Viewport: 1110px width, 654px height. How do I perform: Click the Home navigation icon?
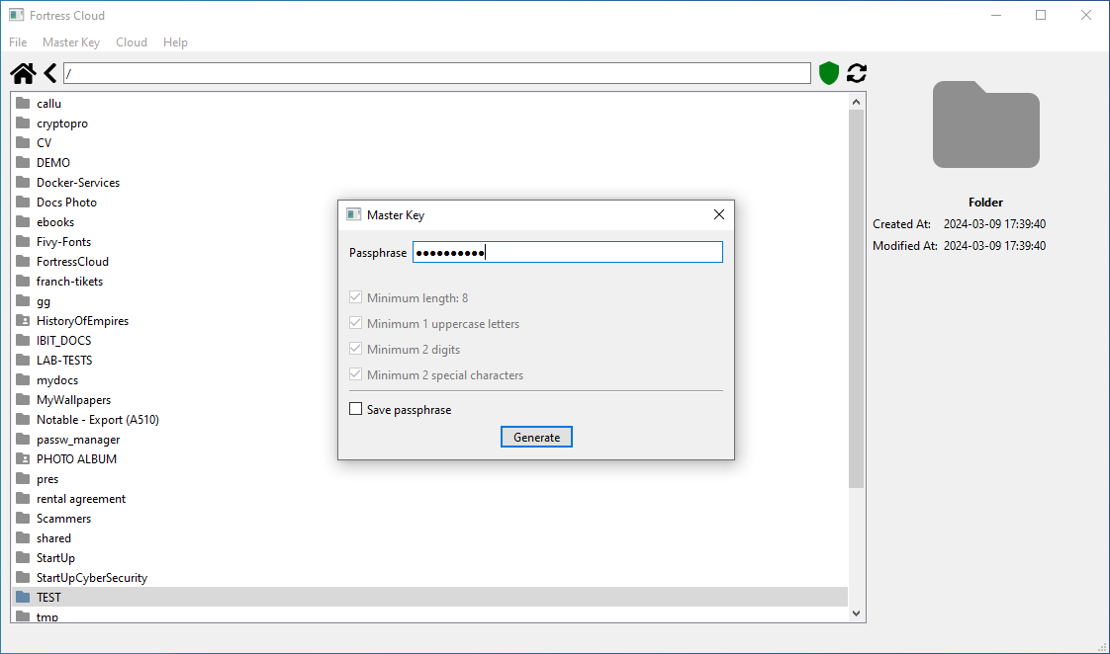click(x=22, y=72)
